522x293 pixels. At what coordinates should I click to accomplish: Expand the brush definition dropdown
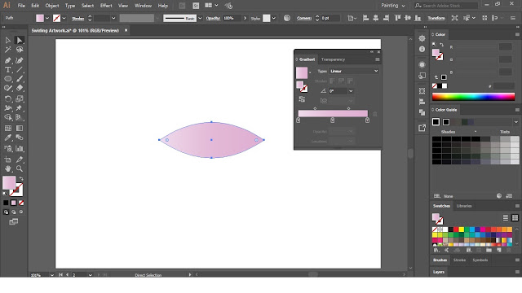pos(200,18)
